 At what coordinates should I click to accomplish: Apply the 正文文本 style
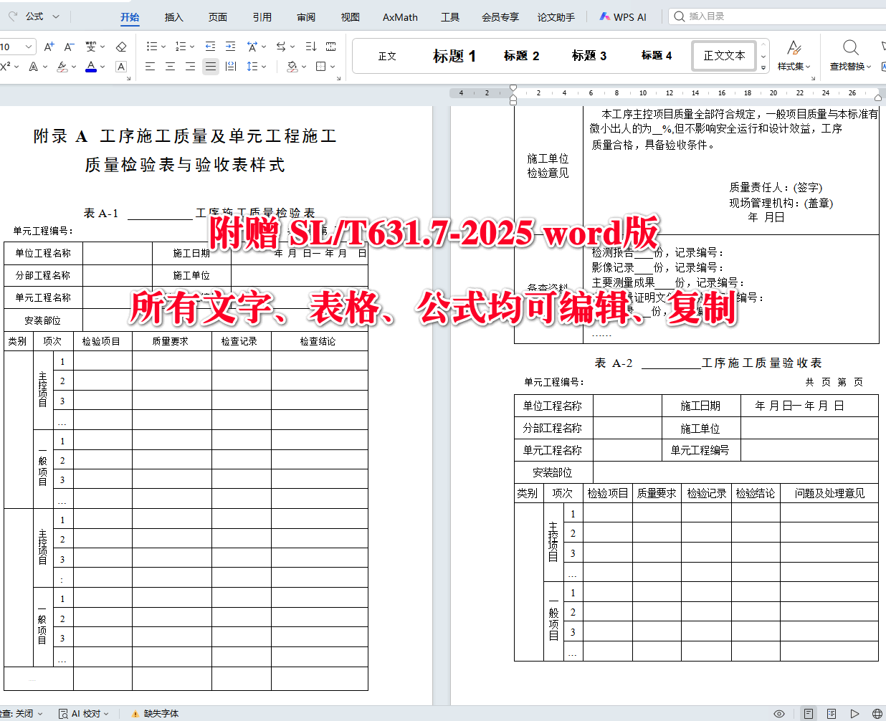[724, 56]
